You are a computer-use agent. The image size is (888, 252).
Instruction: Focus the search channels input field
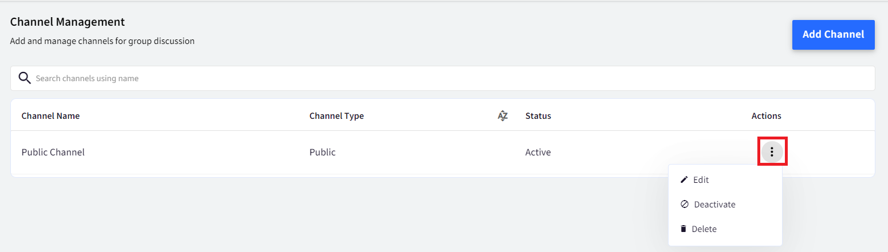click(442, 78)
